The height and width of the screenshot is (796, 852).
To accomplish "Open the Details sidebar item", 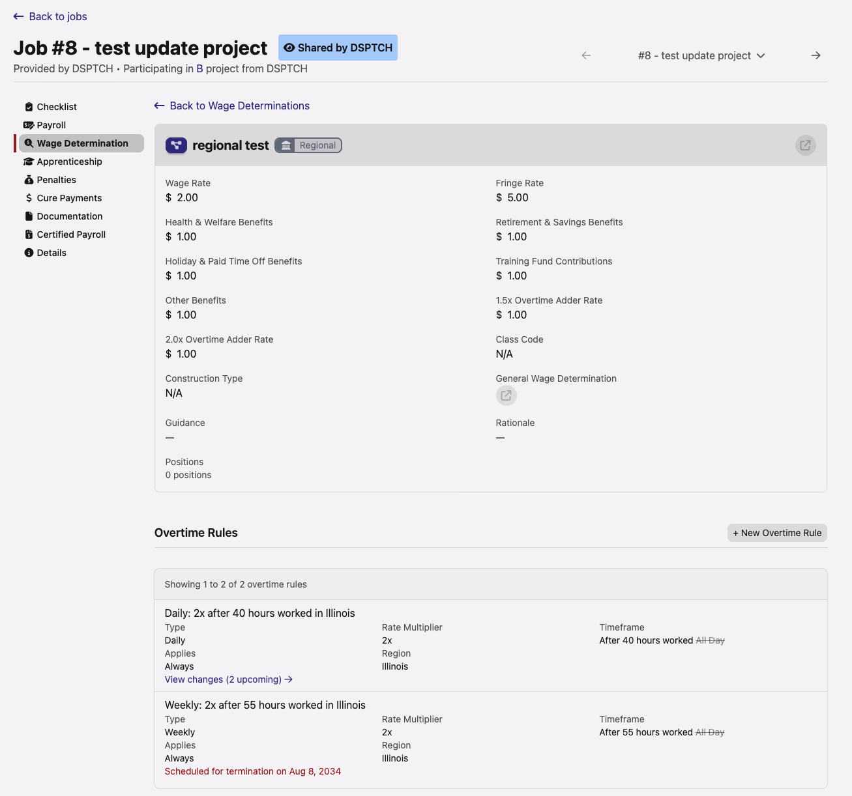I will [x=81, y=253].
